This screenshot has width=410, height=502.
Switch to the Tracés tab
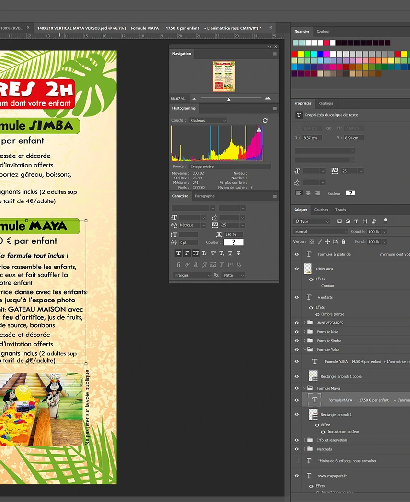(341, 210)
